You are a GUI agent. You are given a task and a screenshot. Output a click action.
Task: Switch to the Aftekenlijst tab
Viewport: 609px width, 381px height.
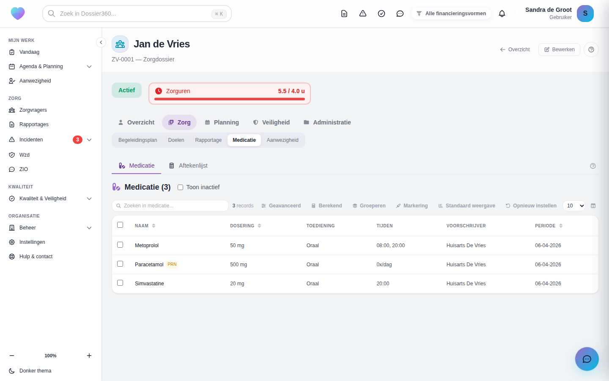coord(188,166)
